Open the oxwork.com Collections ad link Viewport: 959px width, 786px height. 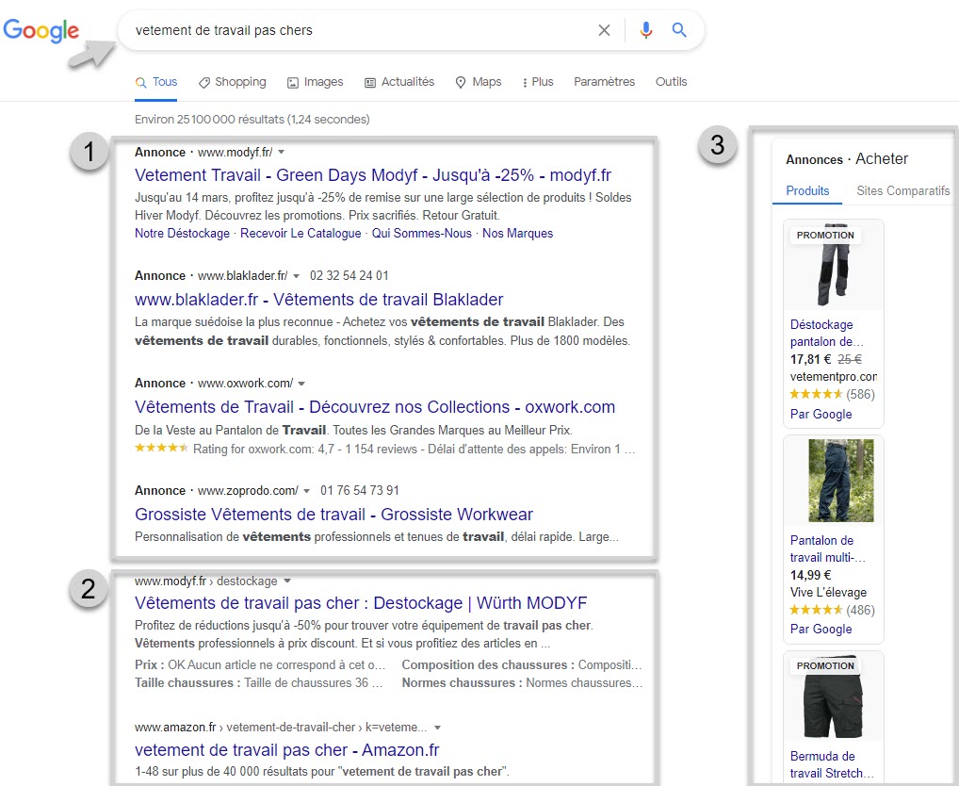(x=375, y=407)
